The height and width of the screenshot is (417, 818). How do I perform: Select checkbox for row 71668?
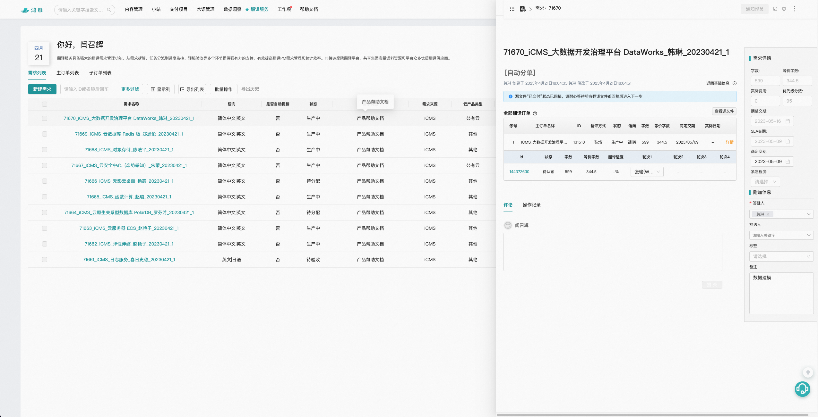[x=45, y=150]
